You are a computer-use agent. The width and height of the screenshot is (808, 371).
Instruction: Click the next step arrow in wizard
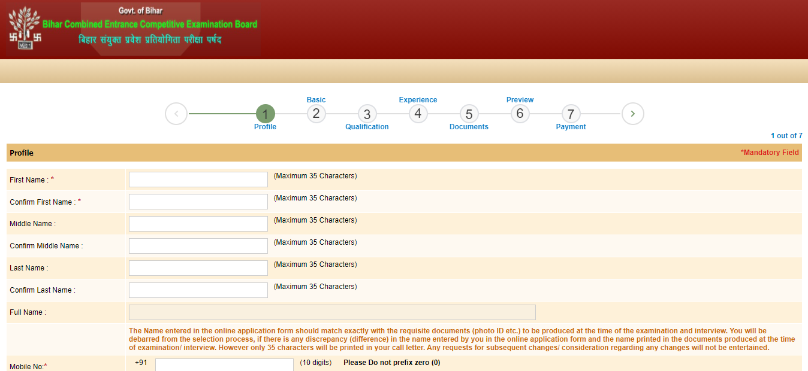(632, 114)
